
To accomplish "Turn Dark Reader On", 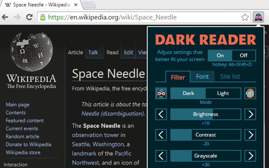I will click(x=220, y=55).
